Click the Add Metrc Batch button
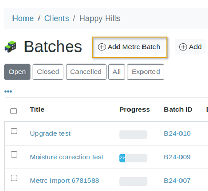Viewport: 208px width, 191px height. click(x=129, y=47)
